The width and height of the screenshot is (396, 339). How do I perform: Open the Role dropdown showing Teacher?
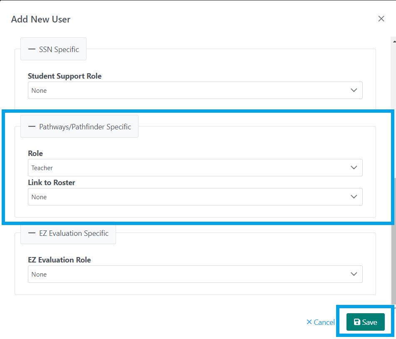coord(195,168)
